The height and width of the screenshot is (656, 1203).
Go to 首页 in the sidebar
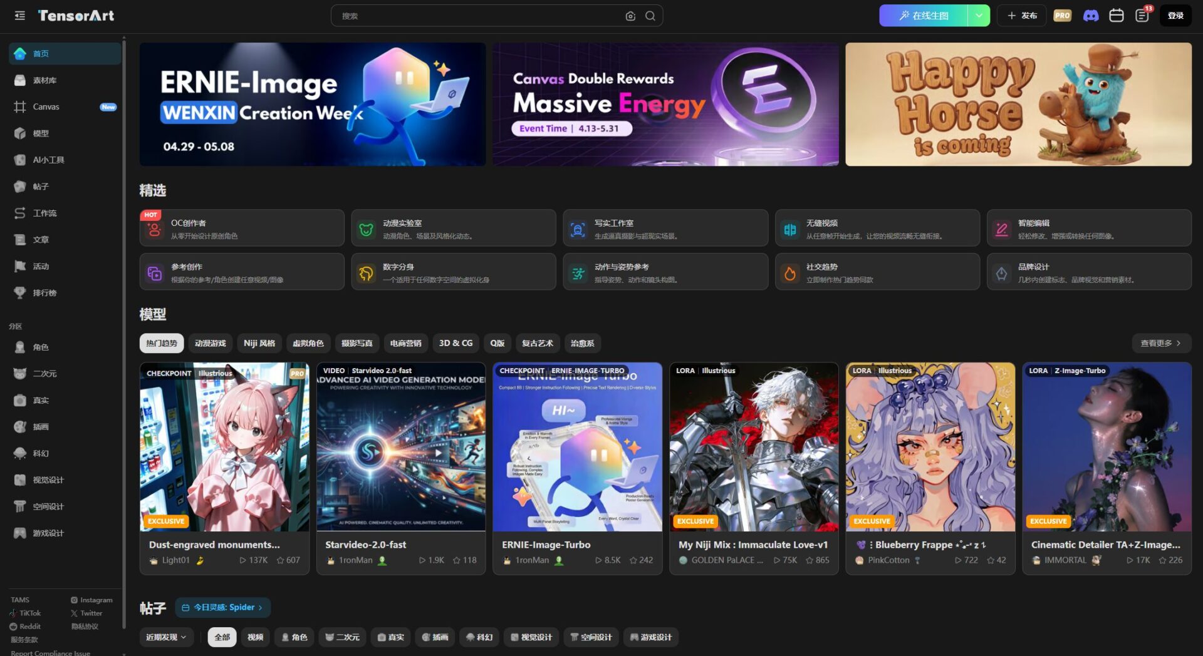coord(65,54)
